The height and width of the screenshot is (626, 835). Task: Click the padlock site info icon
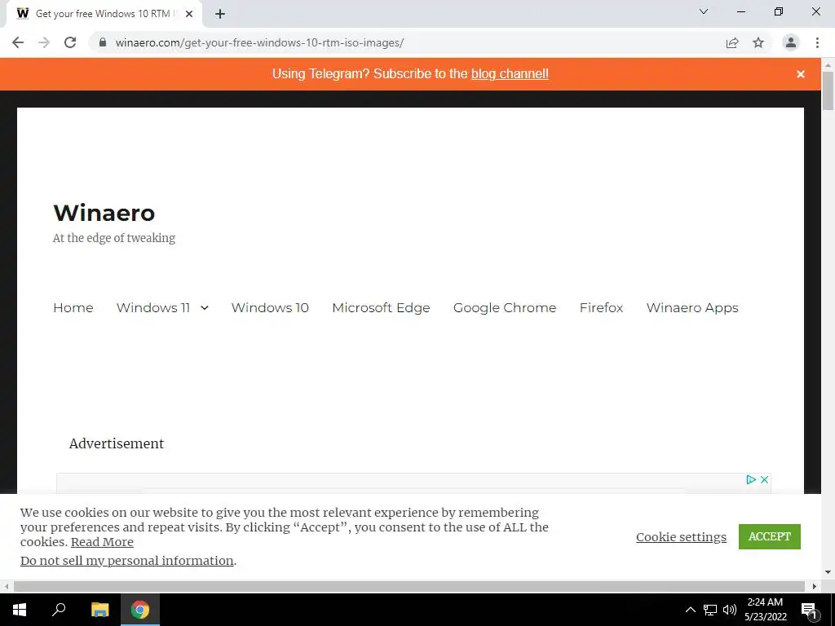pyautogui.click(x=103, y=42)
